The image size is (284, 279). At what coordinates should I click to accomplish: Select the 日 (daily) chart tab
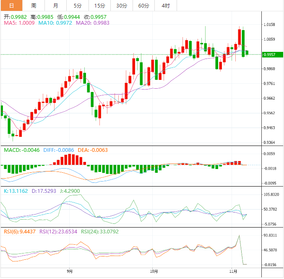pyautogui.click(x=11, y=5)
